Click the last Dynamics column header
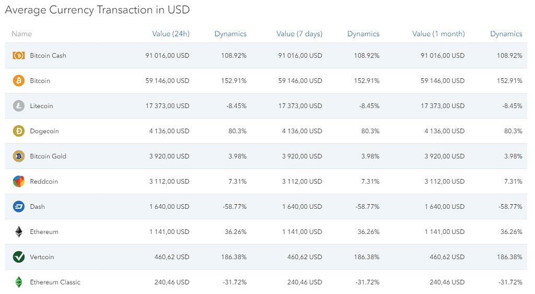 (x=506, y=34)
